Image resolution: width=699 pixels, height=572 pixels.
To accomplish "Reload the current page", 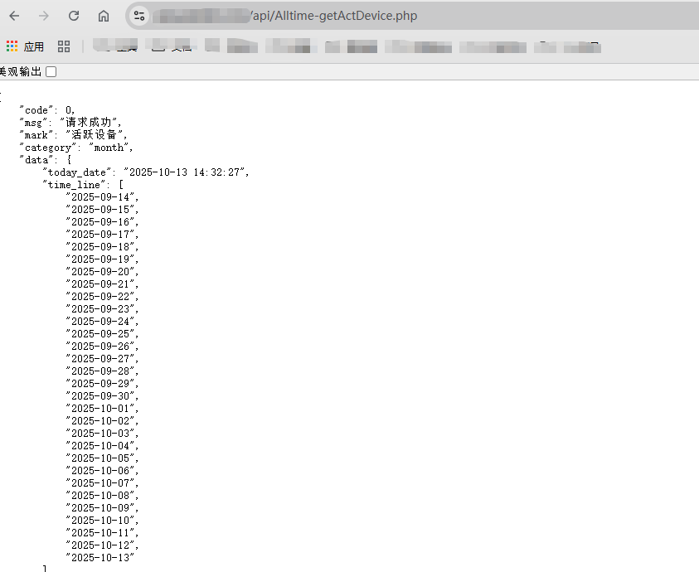I will point(74,16).
